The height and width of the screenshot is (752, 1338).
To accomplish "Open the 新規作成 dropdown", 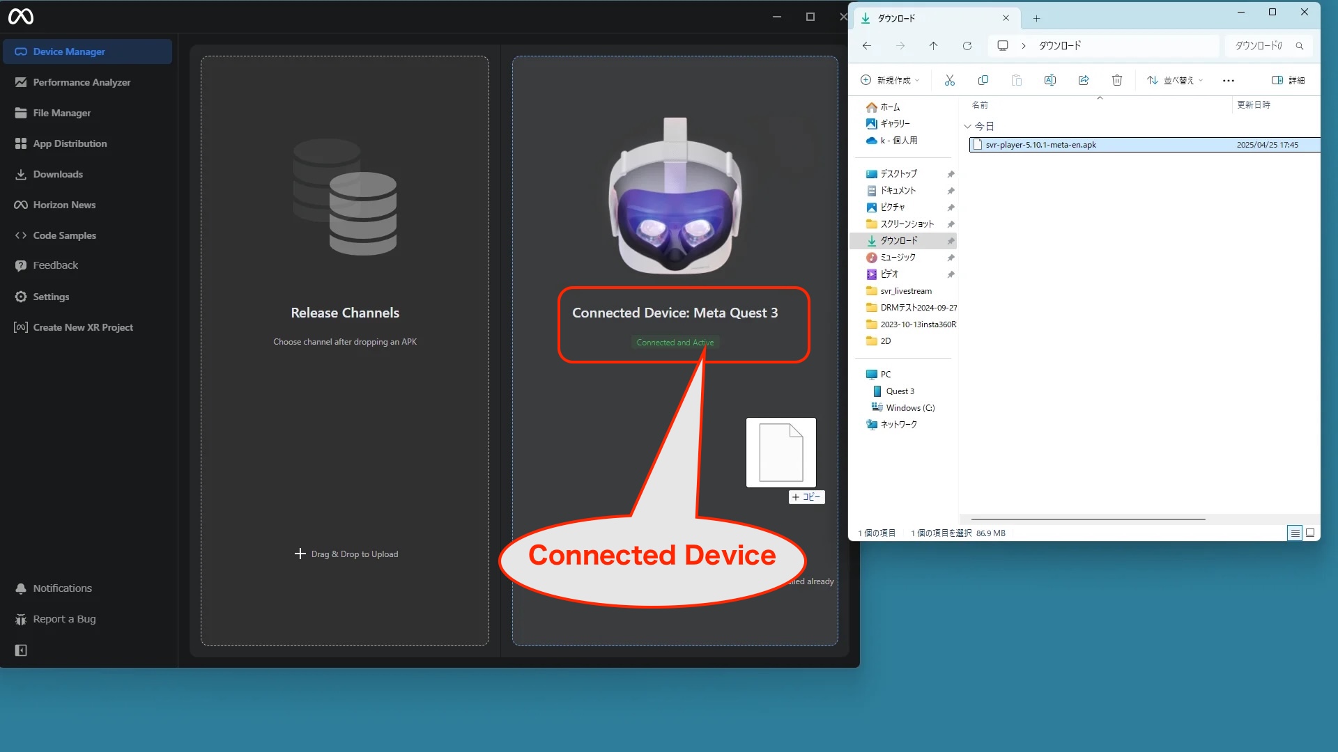I will pyautogui.click(x=890, y=80).
